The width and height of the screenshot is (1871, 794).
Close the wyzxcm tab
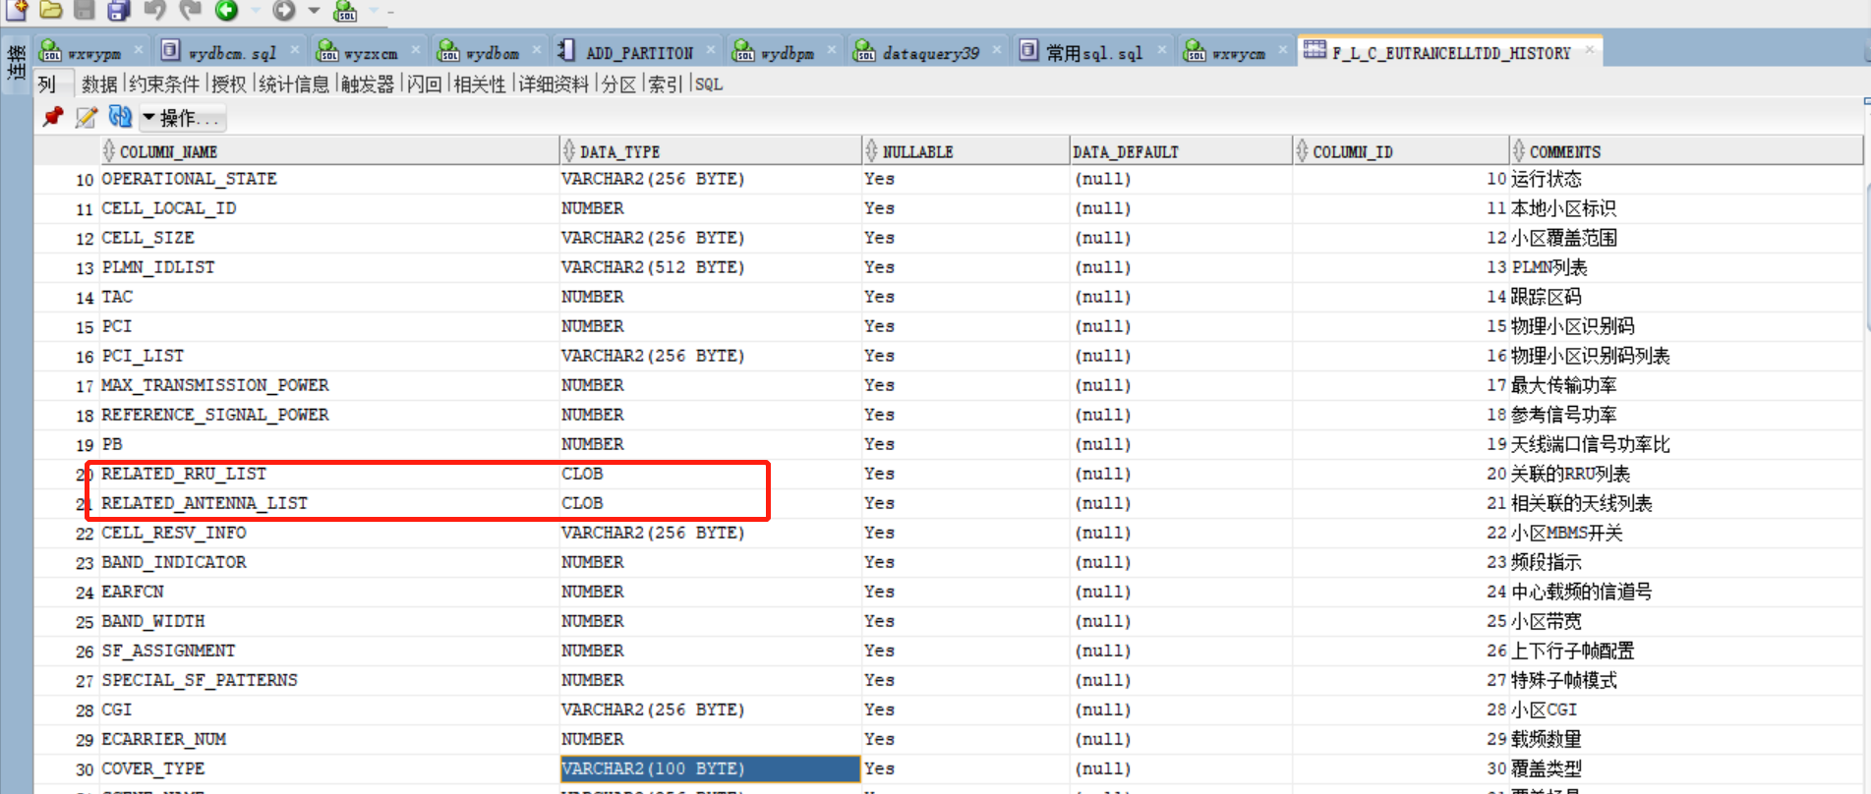tap(416, 49)
